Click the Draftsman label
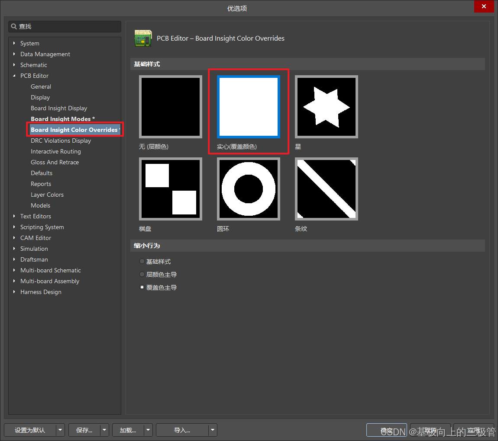 [34, 259]
